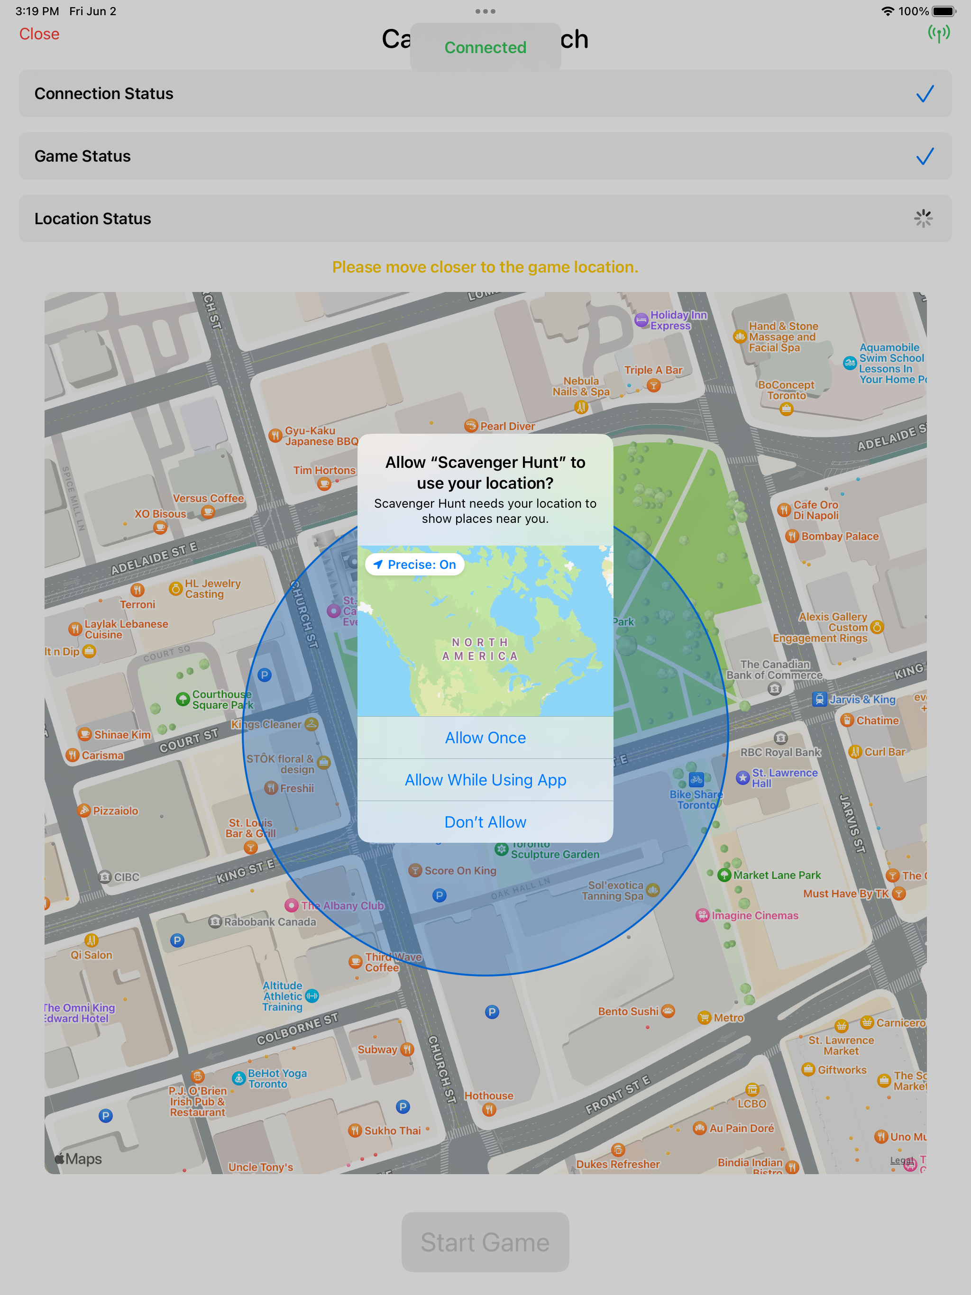Tap the Start Game button
The image size is (971, 1295).
click(485, 1242)
